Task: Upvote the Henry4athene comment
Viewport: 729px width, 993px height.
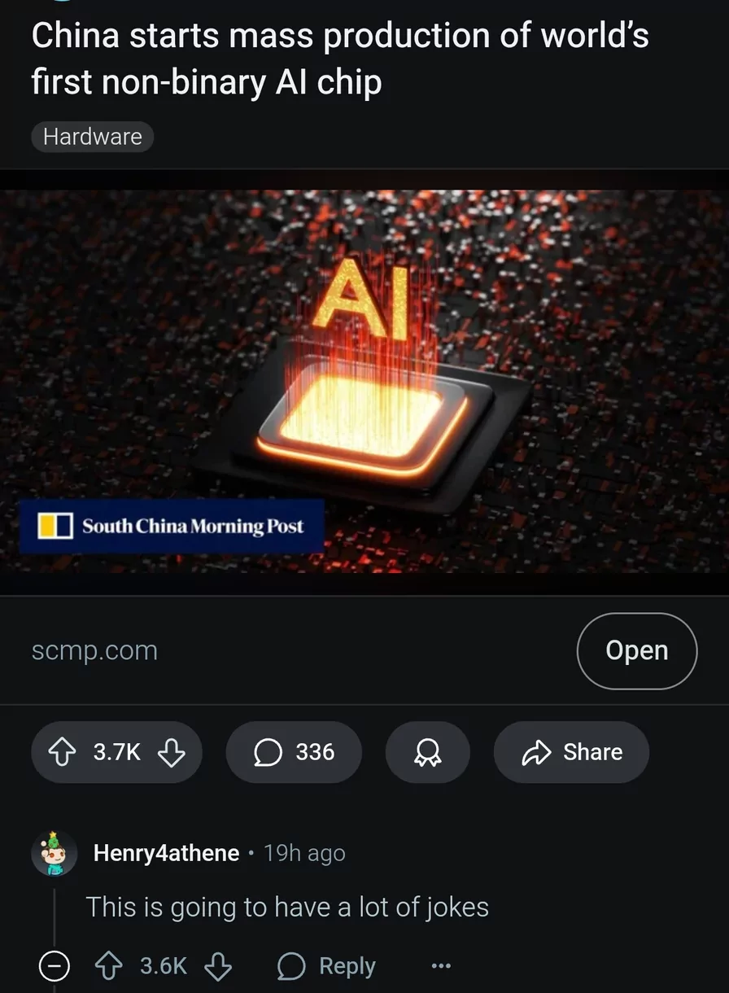Action: click(x=108, y=966)
